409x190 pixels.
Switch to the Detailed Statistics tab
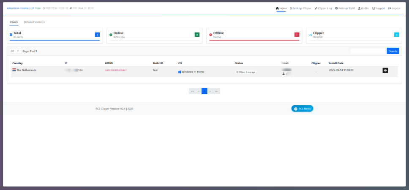34,22
